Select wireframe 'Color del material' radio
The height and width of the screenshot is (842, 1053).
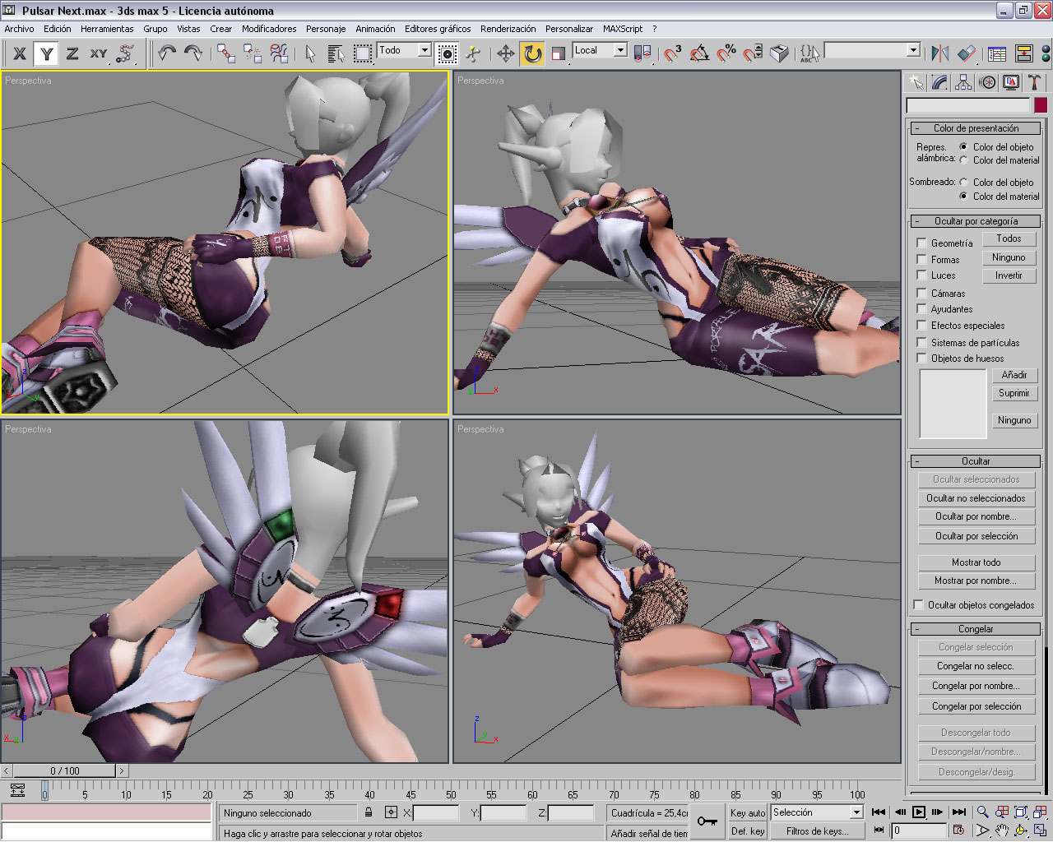point(963,160)
